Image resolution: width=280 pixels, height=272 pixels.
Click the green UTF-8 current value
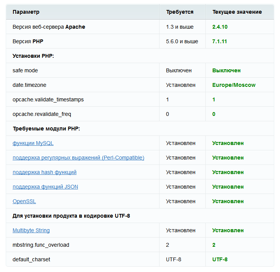220,259
